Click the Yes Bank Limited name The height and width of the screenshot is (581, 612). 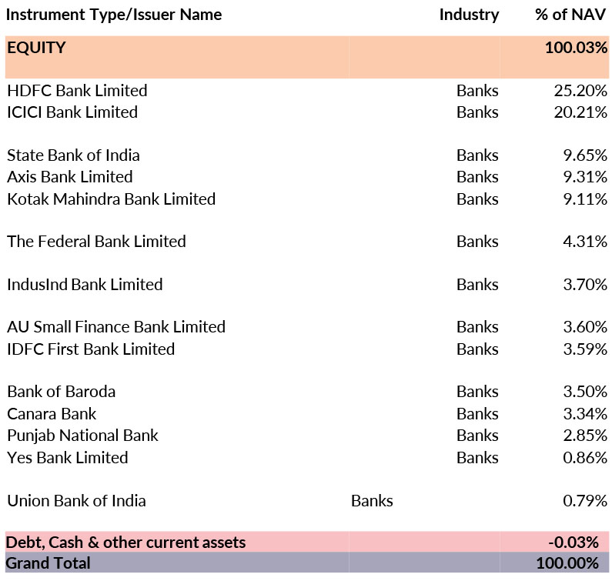pos(68,458)
